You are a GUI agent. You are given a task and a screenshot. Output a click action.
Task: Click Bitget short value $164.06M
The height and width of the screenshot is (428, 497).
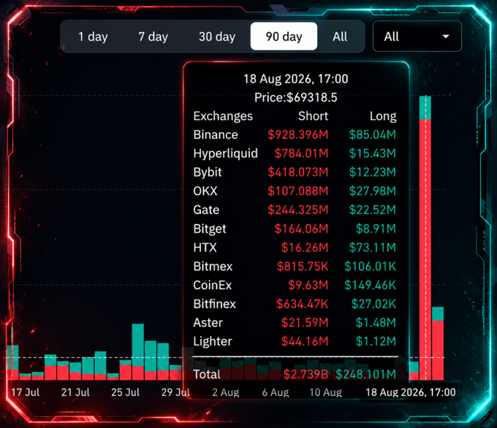tap(301, 229)
